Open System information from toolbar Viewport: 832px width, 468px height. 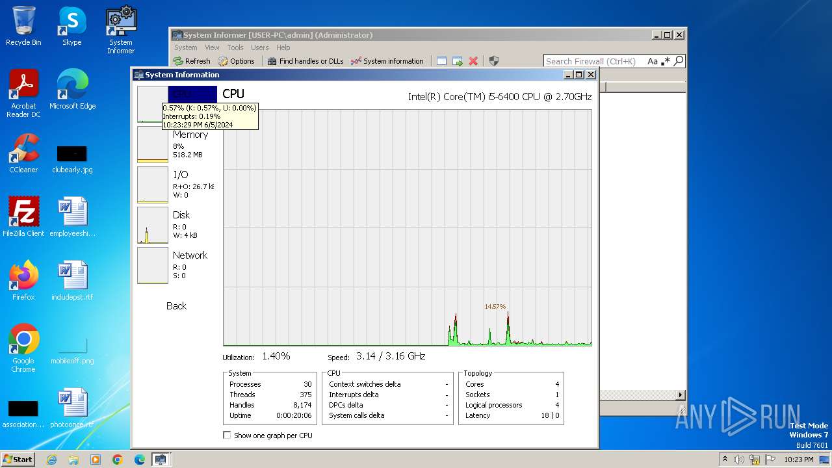387,61
